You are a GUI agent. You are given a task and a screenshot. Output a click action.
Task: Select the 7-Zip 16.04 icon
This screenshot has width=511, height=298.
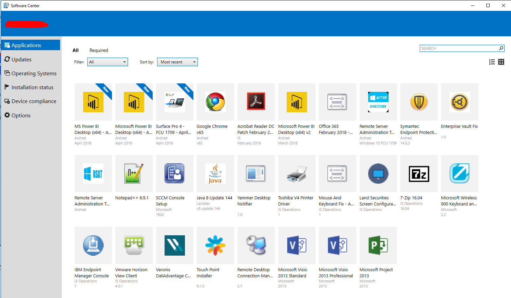click(419, 174)
